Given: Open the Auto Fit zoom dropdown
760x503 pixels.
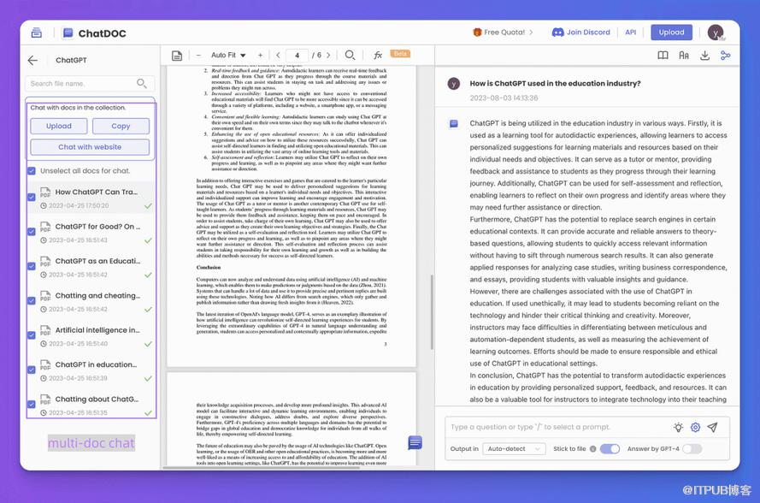Looking at the screenshot, I should click(x=228, y=56).
